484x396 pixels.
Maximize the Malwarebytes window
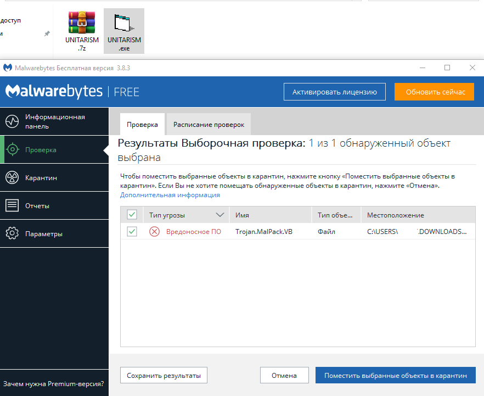click(447, 68)
